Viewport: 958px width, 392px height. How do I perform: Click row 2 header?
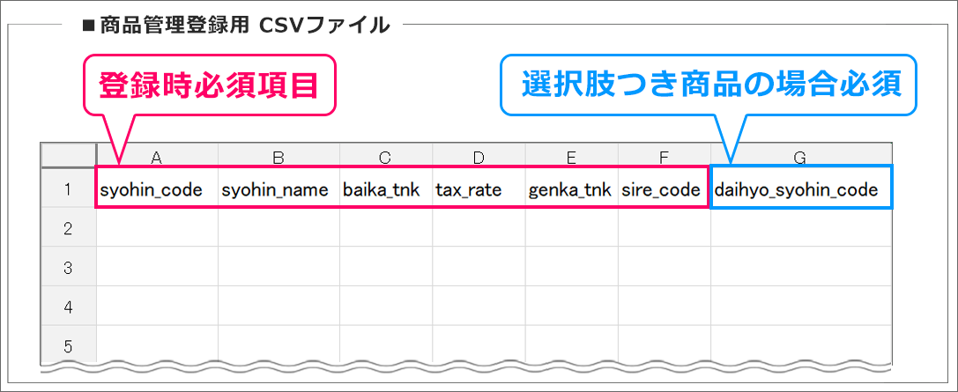point(68,228)
